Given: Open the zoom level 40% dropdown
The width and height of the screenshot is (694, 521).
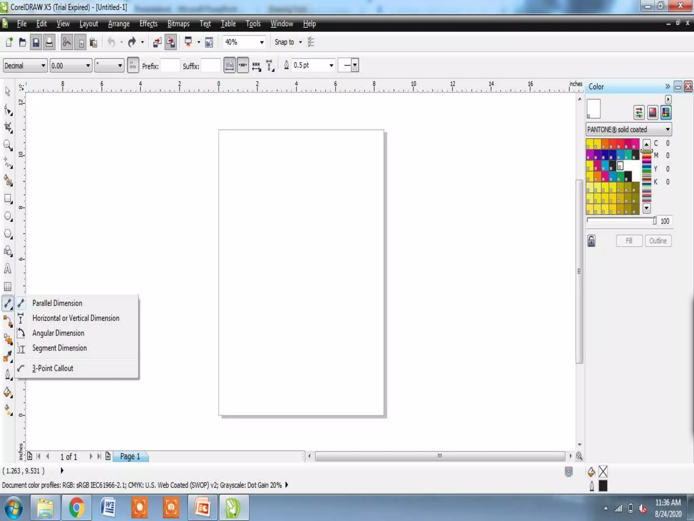Looking at the screenshot, I should click(262, 42).
